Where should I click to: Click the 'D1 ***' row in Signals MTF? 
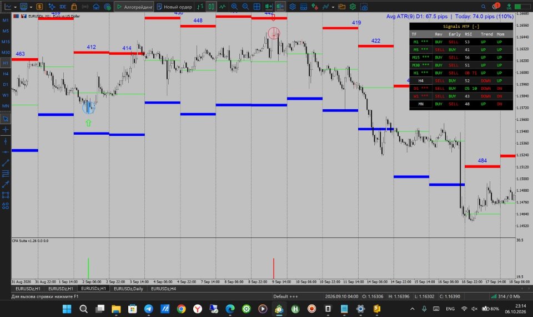[x=461, y=89]
